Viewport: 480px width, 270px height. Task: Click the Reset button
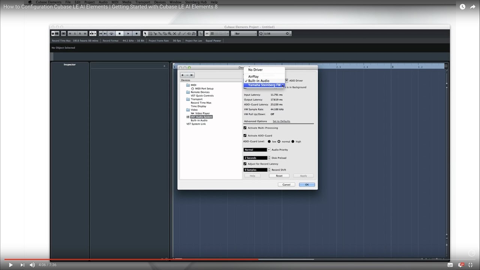279,176
